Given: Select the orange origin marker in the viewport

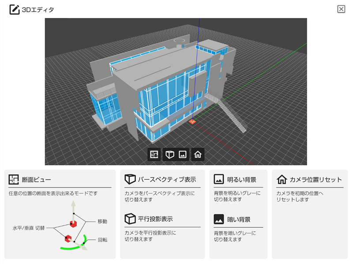Looking at the screenshot, I should point(192,121).
